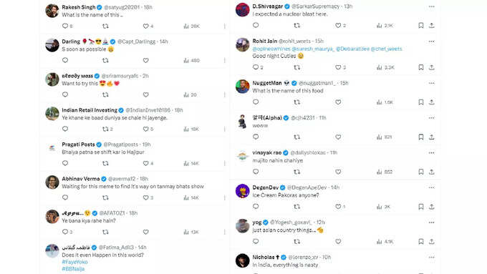
Task: Retweet yog's asian country tweet
Action: (297, 241)
